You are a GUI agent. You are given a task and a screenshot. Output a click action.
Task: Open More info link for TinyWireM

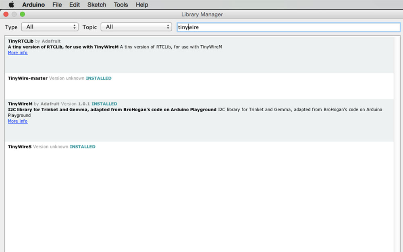(x=17, y=121)
